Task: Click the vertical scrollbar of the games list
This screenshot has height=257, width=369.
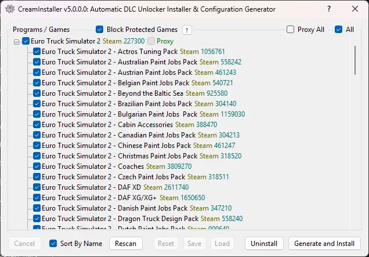Action: 355,60
